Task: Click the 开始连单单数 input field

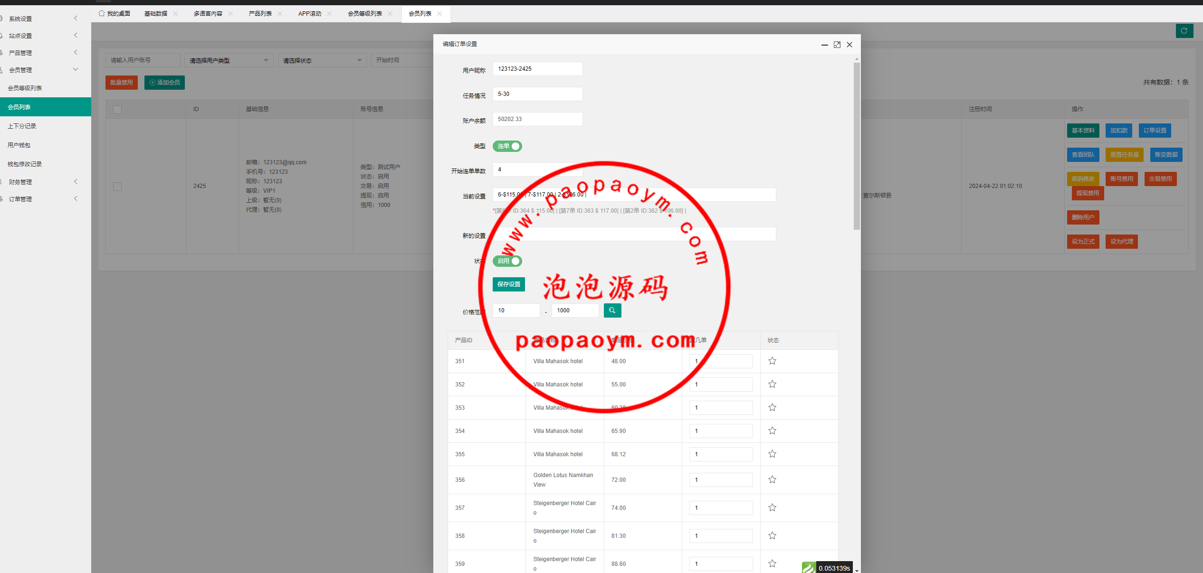Action: tap(537, 169)
